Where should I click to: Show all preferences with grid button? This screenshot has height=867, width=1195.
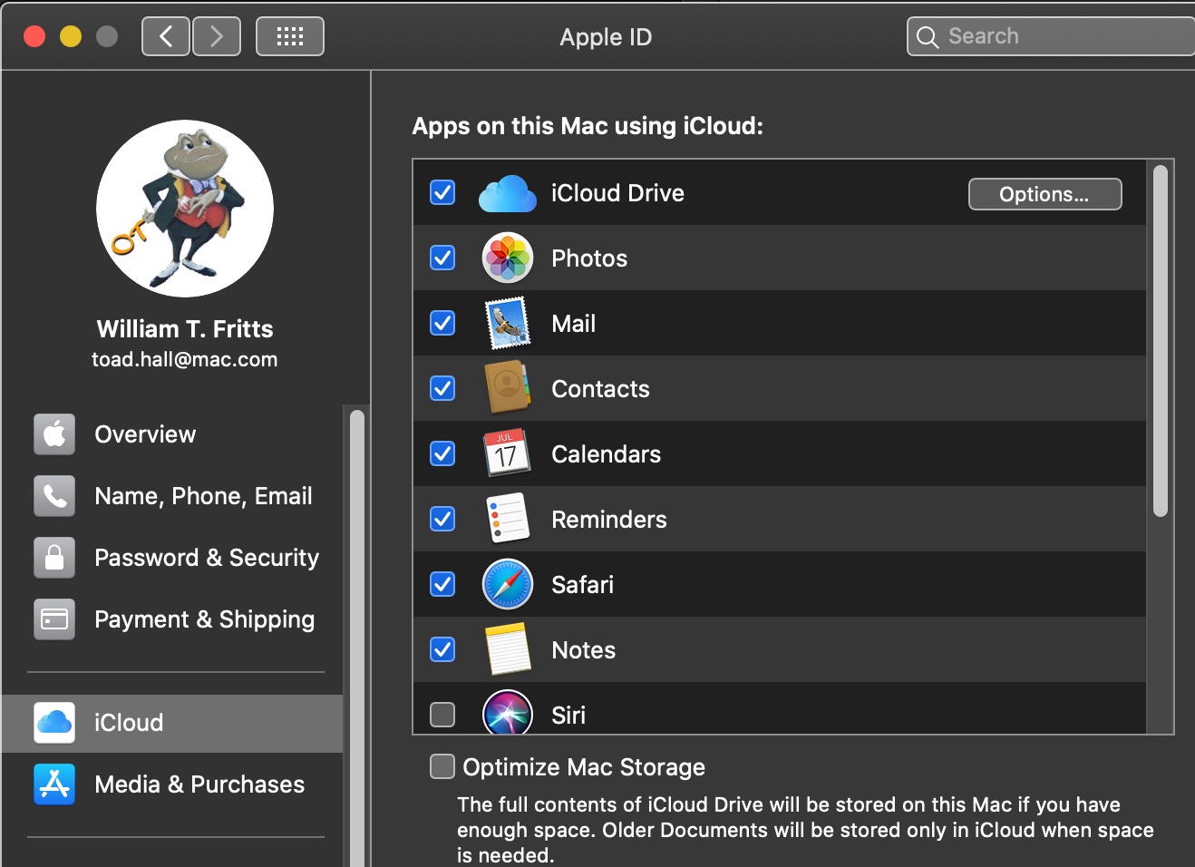290,36
